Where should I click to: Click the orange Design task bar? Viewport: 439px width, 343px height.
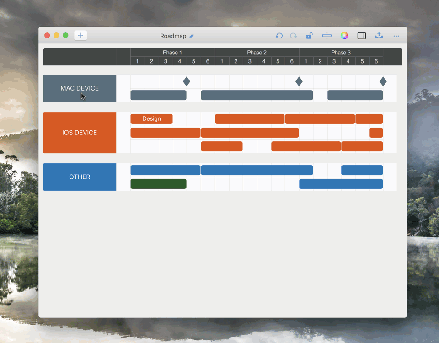151,119
